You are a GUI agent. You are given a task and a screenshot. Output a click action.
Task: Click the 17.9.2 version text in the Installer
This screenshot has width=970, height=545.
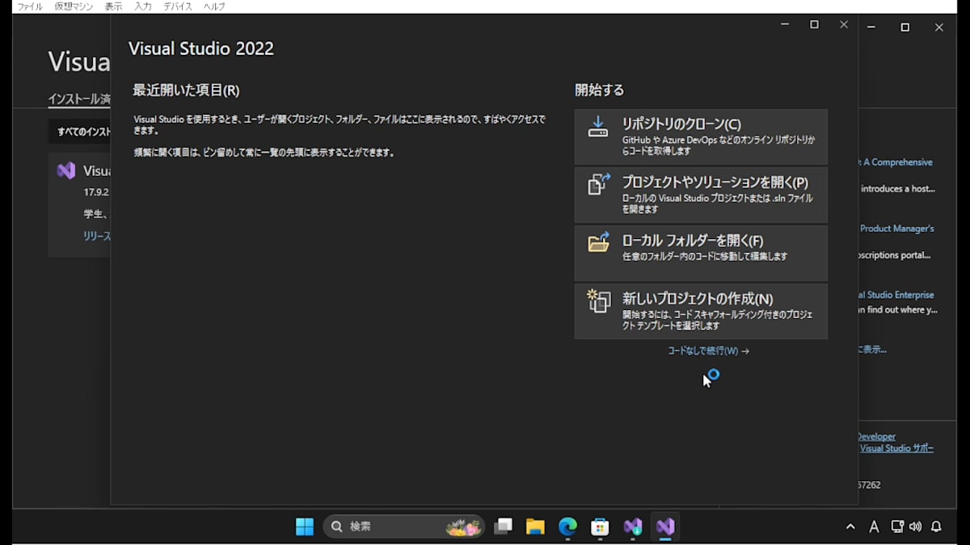click(x=96, y=192)
